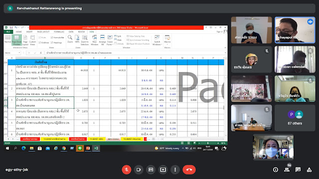The height and width of the screenshot is (179, 319).
Task: Toggle the Gridlines checkbox
Action: [x=44, y=43]
